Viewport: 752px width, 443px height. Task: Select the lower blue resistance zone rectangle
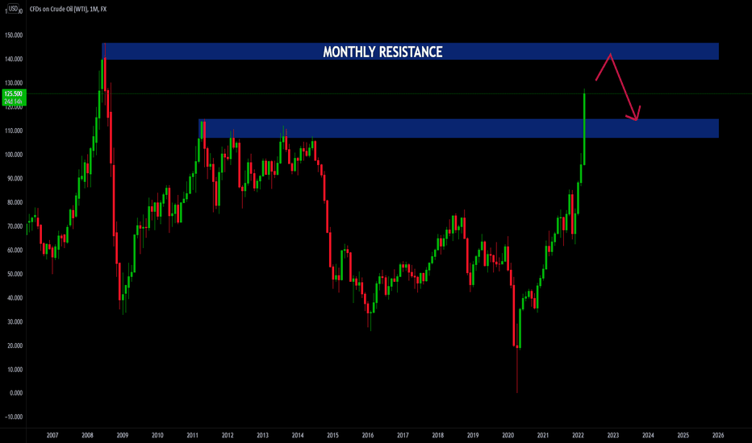tap(458, 128)
